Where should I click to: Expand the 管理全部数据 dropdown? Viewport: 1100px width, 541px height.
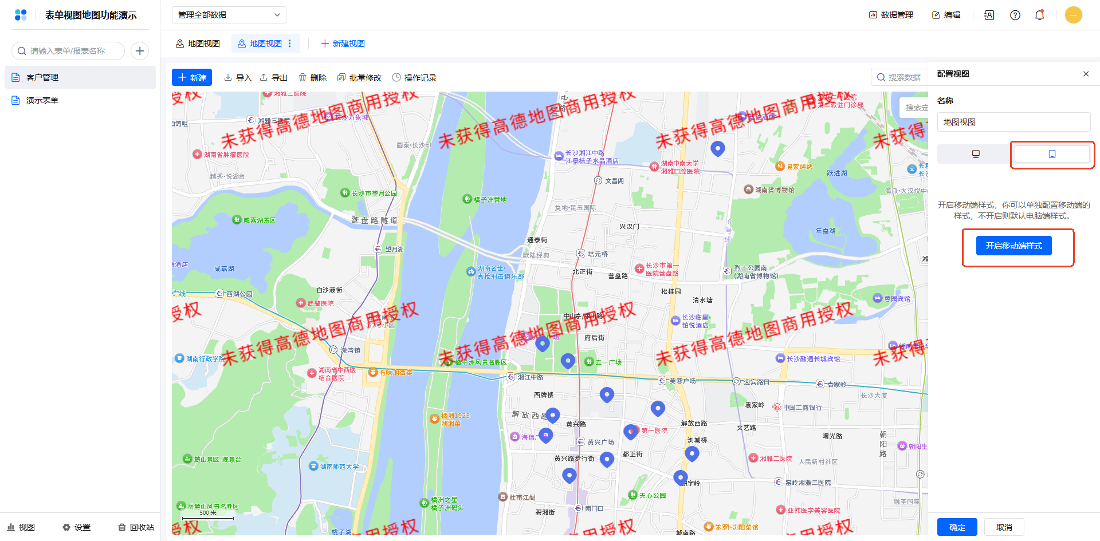click(x=229, y=15)
